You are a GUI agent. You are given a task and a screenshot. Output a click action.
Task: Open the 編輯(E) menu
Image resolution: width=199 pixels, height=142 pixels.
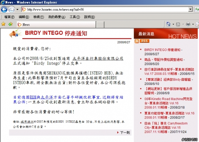pyautogui.click(x=24, y=17)
